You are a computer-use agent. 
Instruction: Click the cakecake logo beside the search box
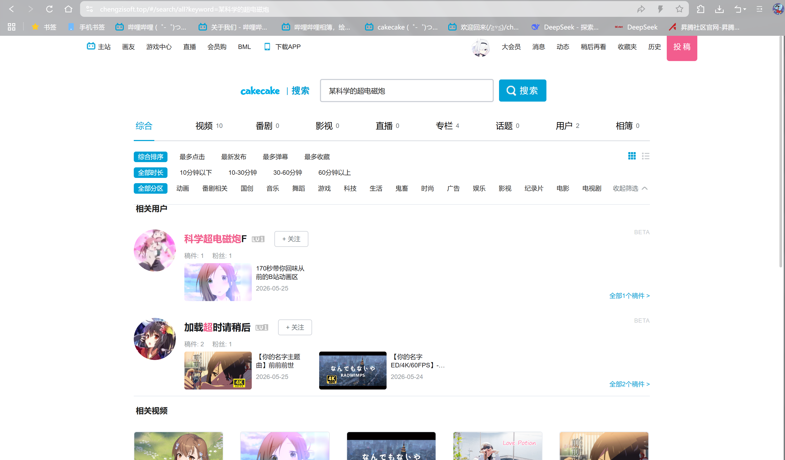[x=260, y=91]
